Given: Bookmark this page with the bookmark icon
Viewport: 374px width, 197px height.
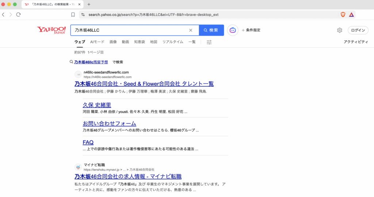Looking at the screenshot, I should pyautogui.click(x=73, y=15).
